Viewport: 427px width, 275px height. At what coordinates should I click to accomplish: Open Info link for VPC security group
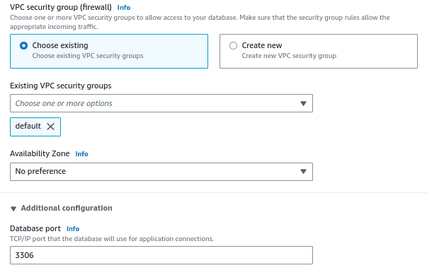tap(124, 8)
